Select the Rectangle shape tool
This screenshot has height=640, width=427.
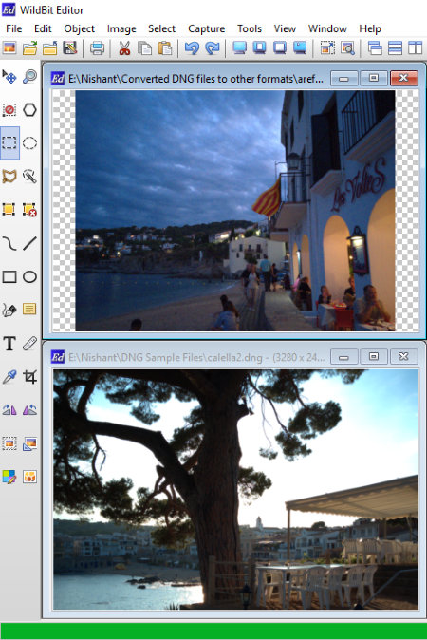[9, 276]
